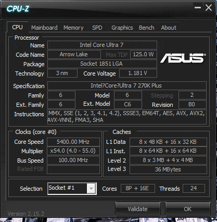This screenshot has height=222, width=217.
Task: Click the Core Voltage value '1.181 V'
Action: click(138, 73)
